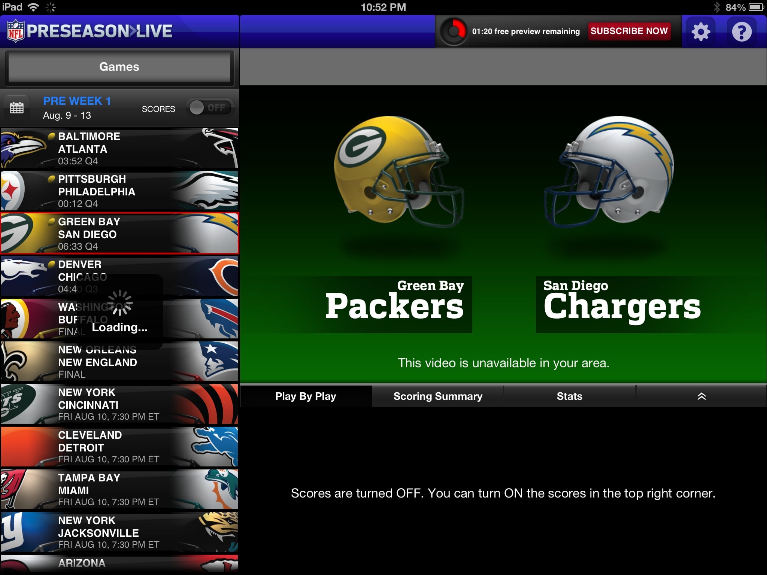Open the Tampa Bay vs Miami game
This screenshot has width=767, height=575.
119,490
